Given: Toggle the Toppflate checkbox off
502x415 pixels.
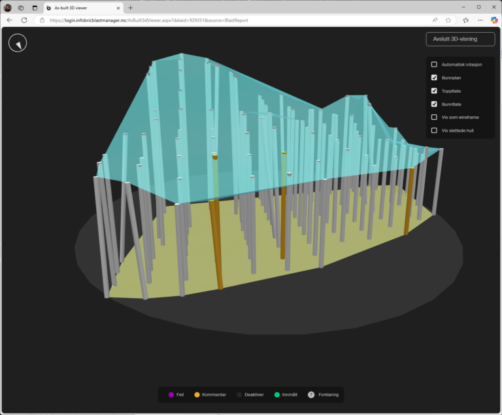Looking at the screenshot, I should point(434,91).
